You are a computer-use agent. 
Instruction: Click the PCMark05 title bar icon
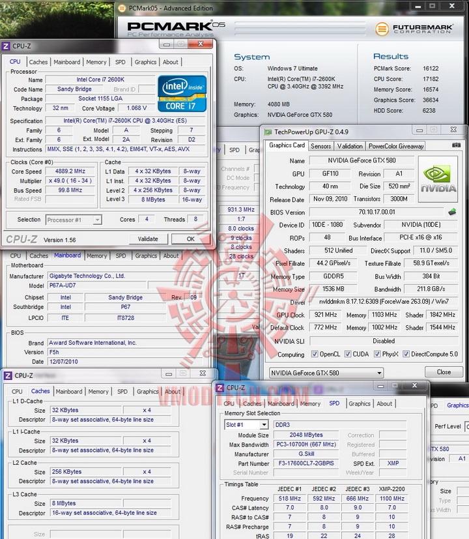[x=122, y=8]
